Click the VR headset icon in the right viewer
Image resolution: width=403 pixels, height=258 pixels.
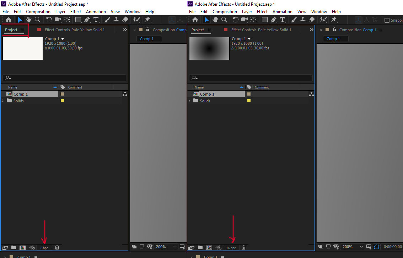[x=336, y=246]
